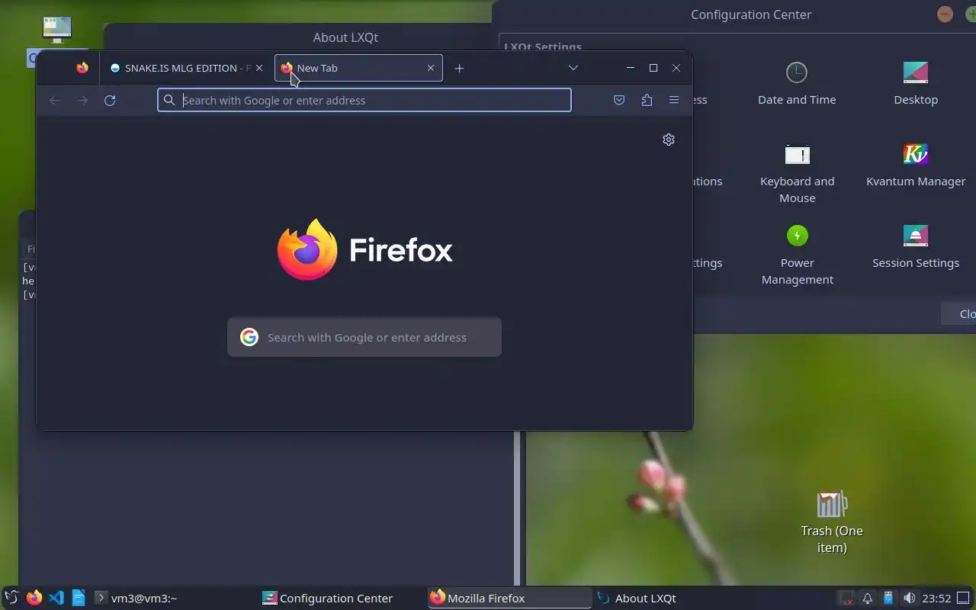Switch to About LXQt taskbar entry

pyautogui.click(x=677, y=598)
